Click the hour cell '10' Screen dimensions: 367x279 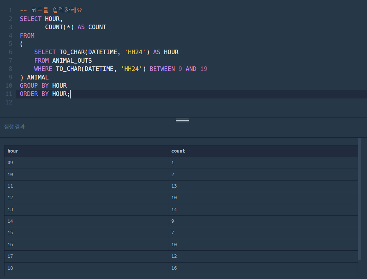(x=86, y=175)
